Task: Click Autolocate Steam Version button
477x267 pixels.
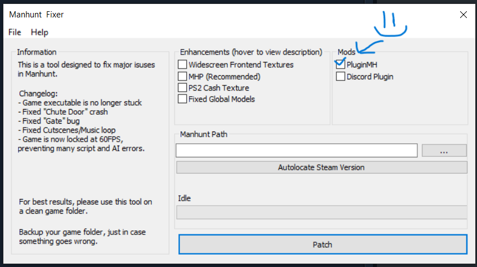Action: pyautogui.click(x=321, y=168)
